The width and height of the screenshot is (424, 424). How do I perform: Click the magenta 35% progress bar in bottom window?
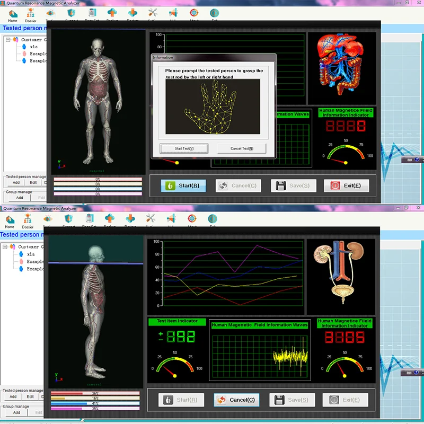point(95,409)
